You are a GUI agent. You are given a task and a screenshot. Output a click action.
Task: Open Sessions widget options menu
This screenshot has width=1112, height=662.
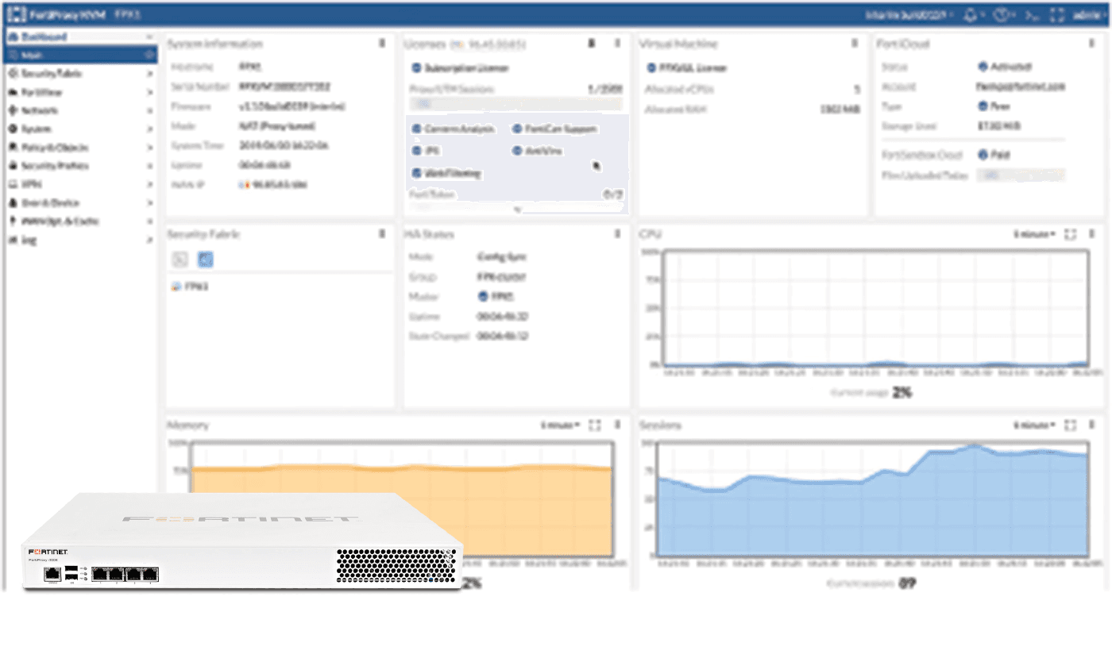[1091, 425]
